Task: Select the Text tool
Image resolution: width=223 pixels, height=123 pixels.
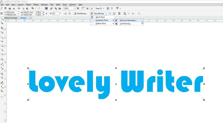Action: pos(2,59)
